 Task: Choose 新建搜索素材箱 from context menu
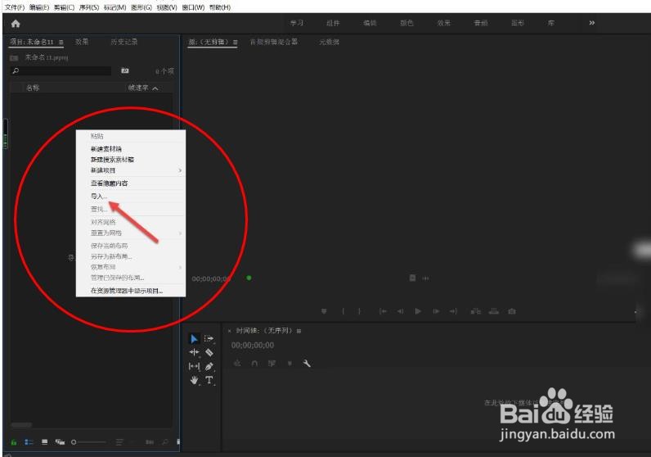(131, 160)
